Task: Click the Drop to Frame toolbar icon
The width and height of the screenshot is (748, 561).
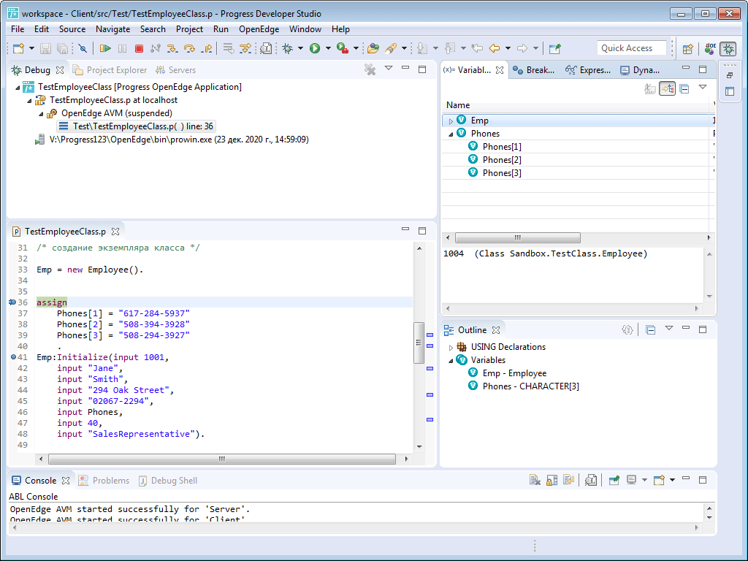Action: click(x=229, y=48)
